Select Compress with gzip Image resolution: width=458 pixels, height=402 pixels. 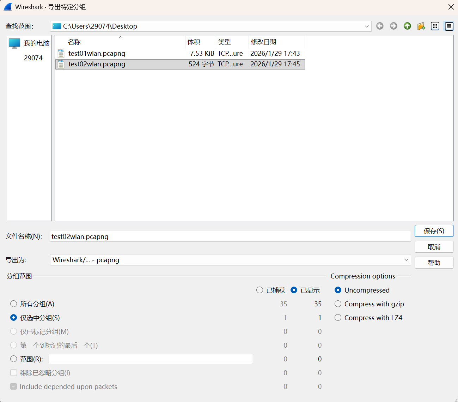point(338,304)
